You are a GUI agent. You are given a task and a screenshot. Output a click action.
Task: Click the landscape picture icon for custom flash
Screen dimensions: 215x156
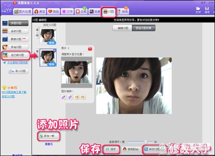pos(5,55)
